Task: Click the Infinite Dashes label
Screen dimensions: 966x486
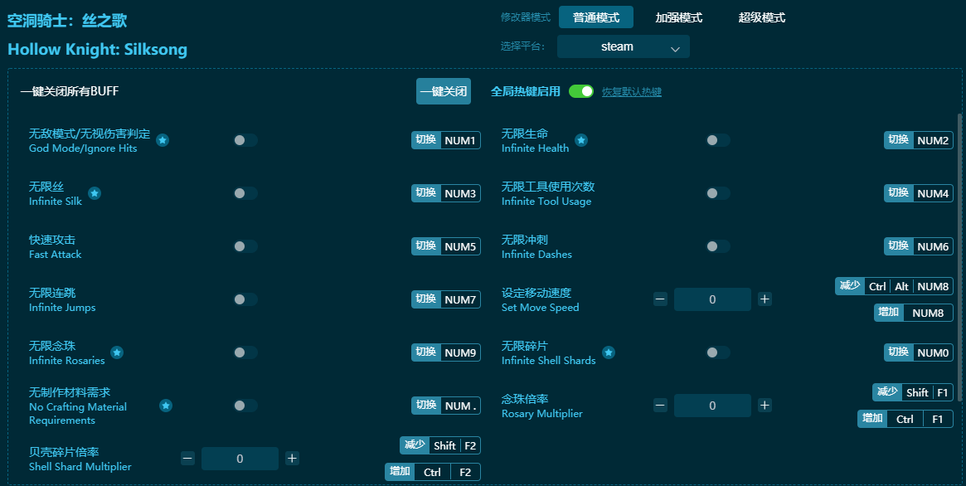Action: pyautogui.click(x=536, y=246)
